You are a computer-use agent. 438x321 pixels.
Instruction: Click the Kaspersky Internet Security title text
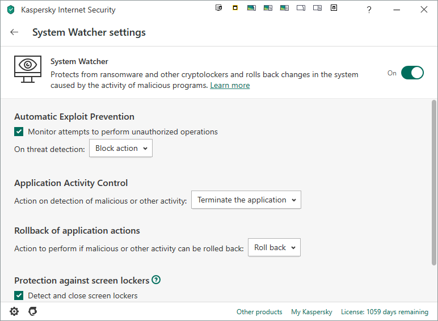(x=68, y=10)
